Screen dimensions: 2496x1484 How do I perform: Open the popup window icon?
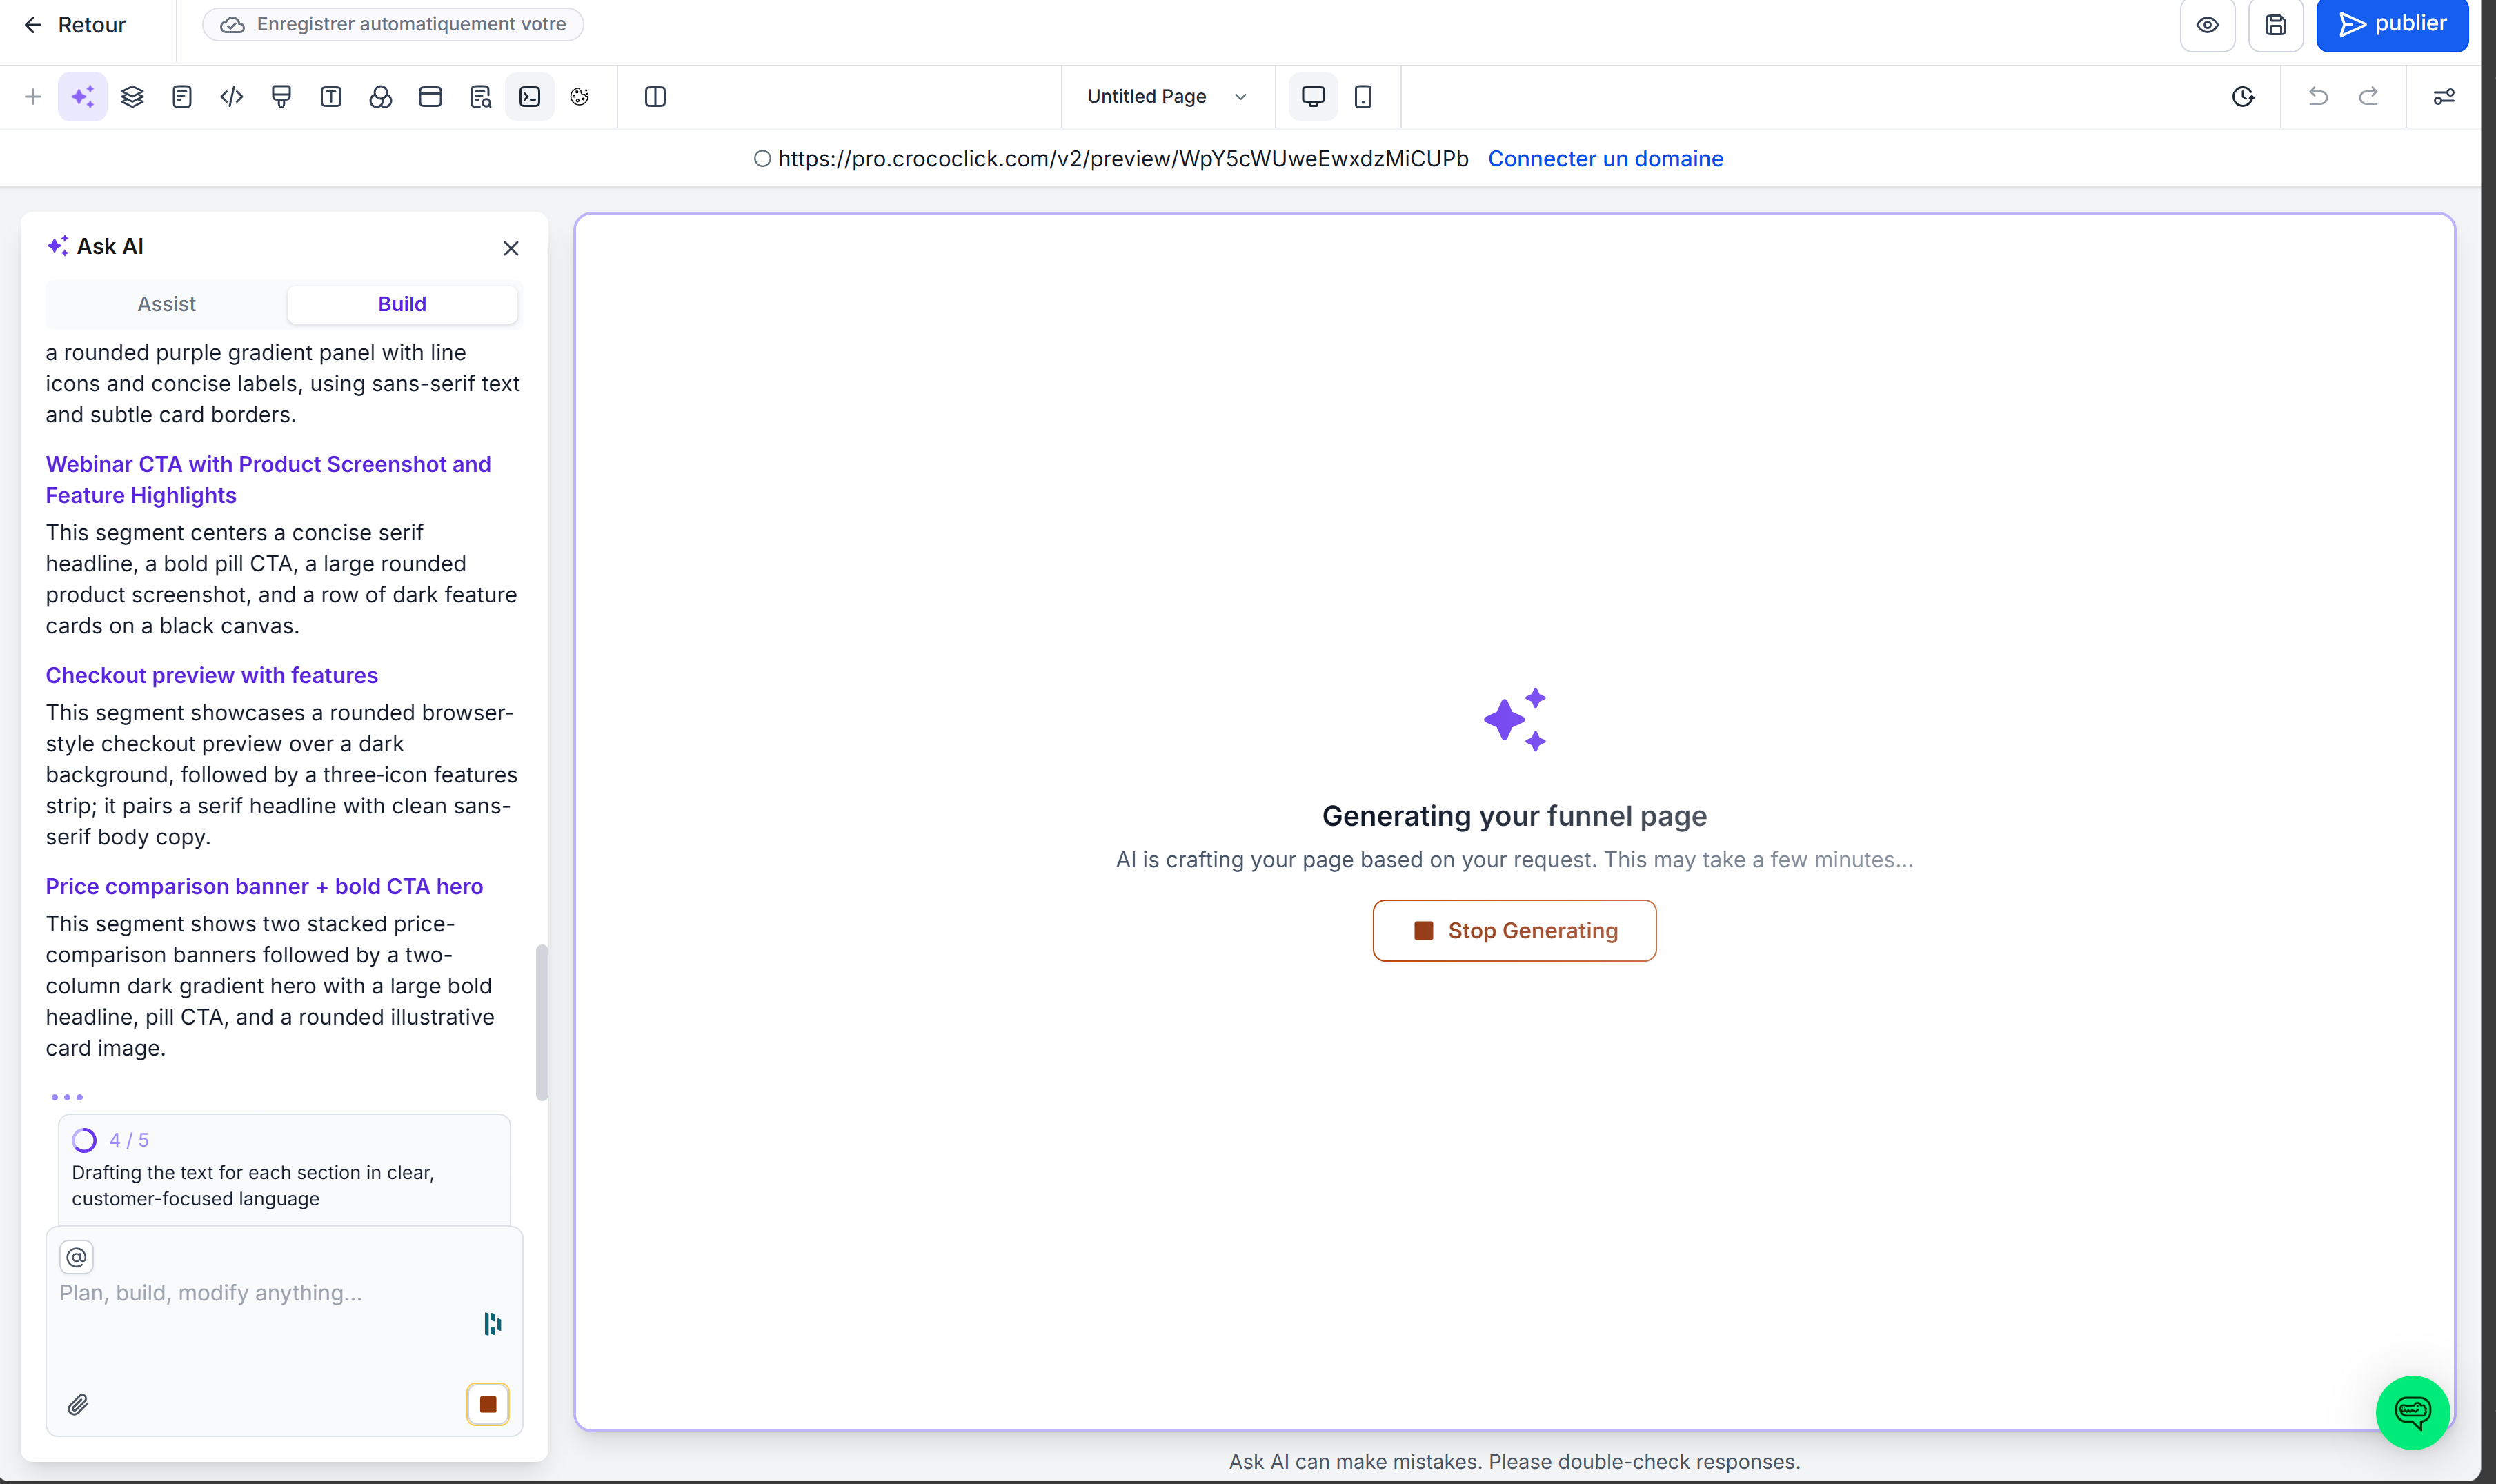(x=430, y=97)
